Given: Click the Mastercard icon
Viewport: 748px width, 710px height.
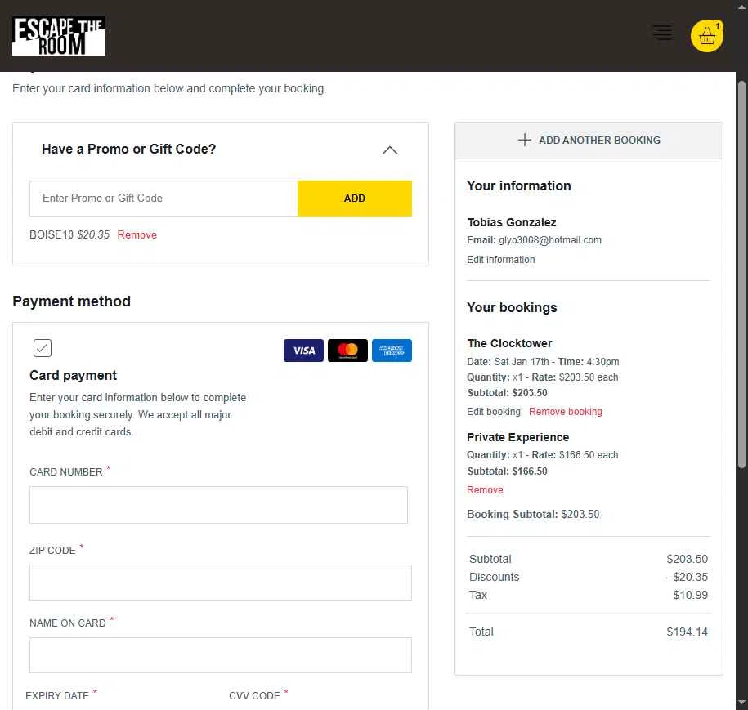Looking at the screenshot, I should pos(347,351).
